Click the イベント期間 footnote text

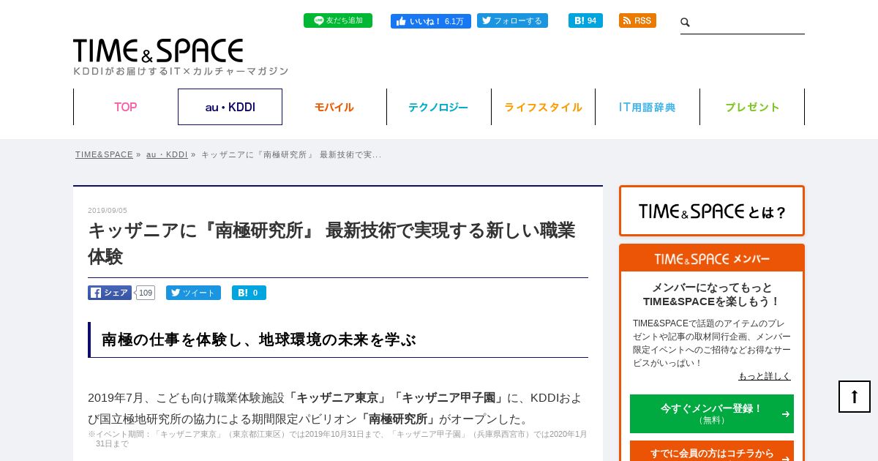pos(337,438)
